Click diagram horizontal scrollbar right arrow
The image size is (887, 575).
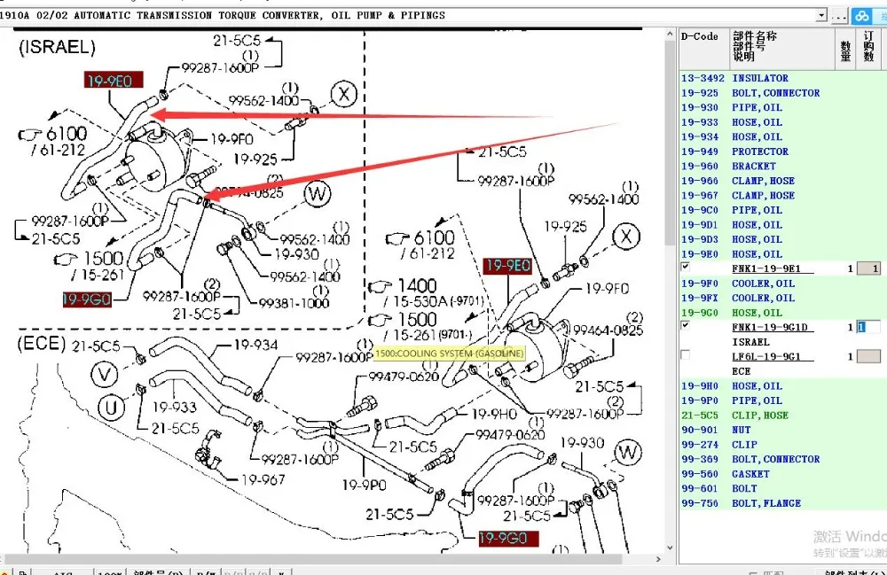(x=658, y=559)
